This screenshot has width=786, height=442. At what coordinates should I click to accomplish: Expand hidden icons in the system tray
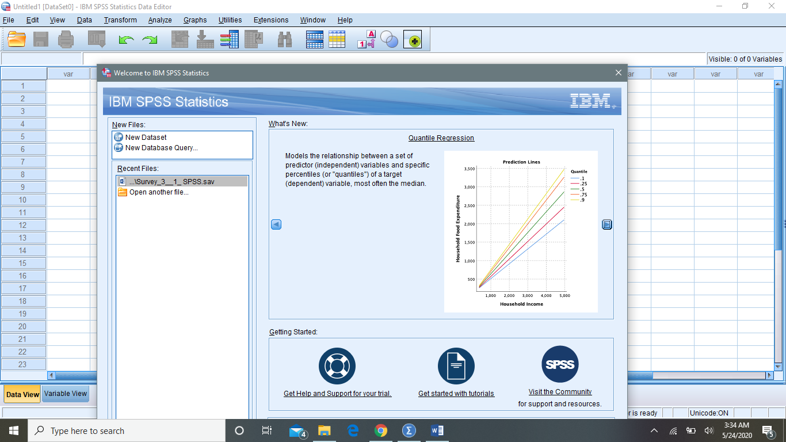click(x=654, y=430)
